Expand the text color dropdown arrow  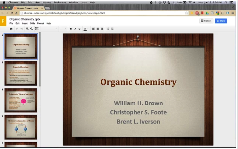pos(88,29)
